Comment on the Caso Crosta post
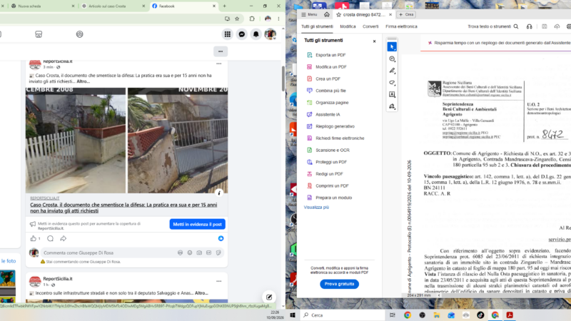 (x=50, y=238)
